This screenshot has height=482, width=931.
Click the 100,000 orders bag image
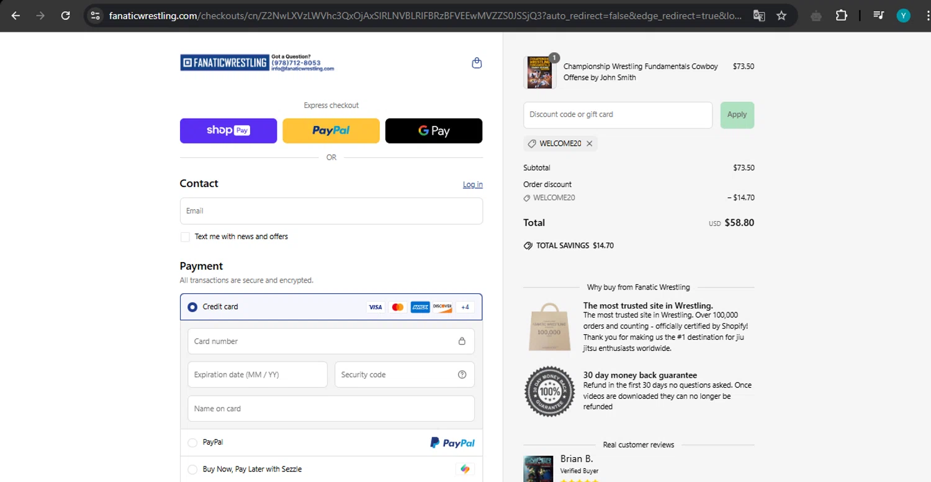tap(549, 327)
